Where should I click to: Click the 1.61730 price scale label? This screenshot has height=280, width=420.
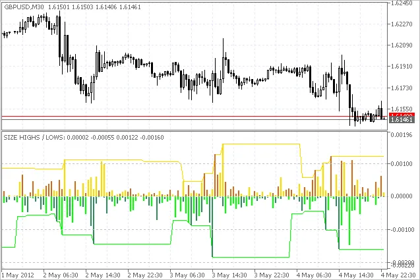tap(402, 88)
